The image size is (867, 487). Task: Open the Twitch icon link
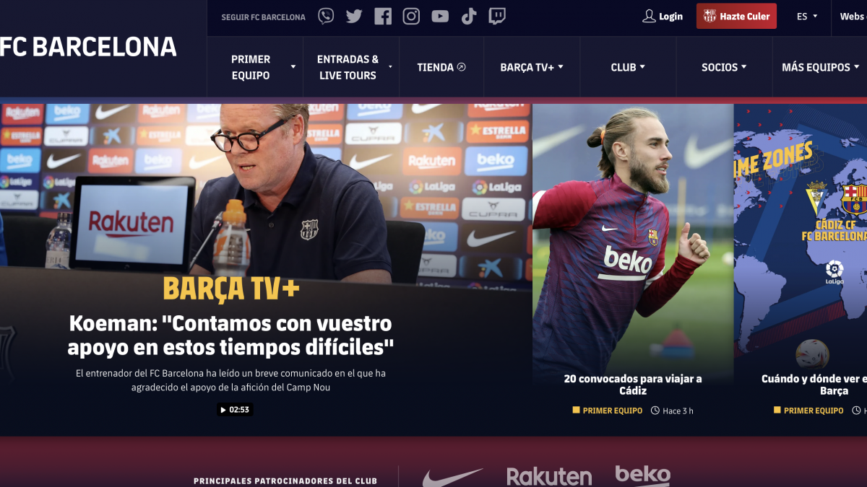click(497, 16)
